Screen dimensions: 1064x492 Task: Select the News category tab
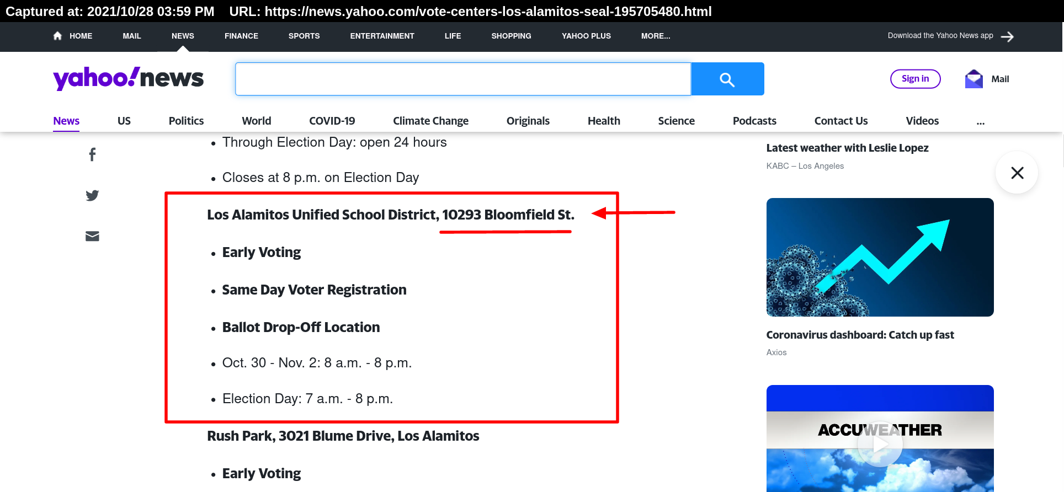point(66,121)
